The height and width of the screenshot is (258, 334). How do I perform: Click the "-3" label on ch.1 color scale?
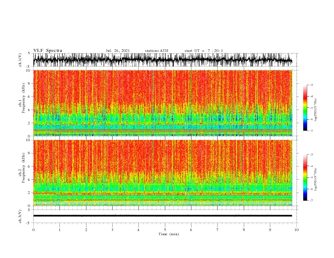coord(311,85)
